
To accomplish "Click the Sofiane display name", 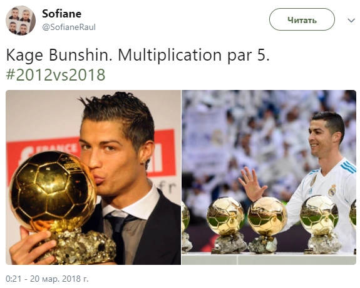I will point(61,14).
